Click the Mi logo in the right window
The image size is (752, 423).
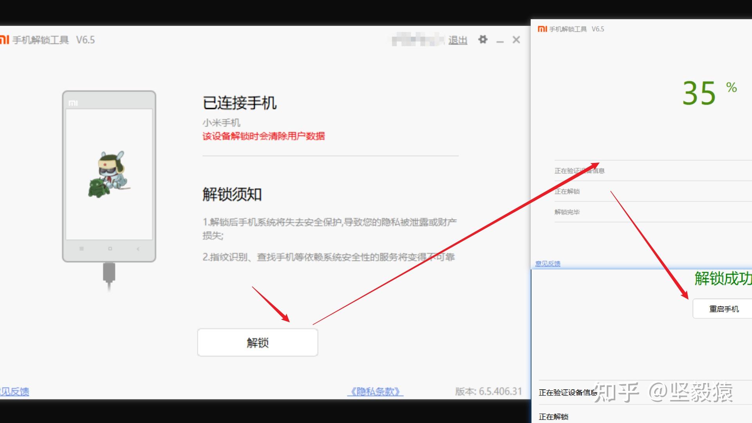point(542,29)
